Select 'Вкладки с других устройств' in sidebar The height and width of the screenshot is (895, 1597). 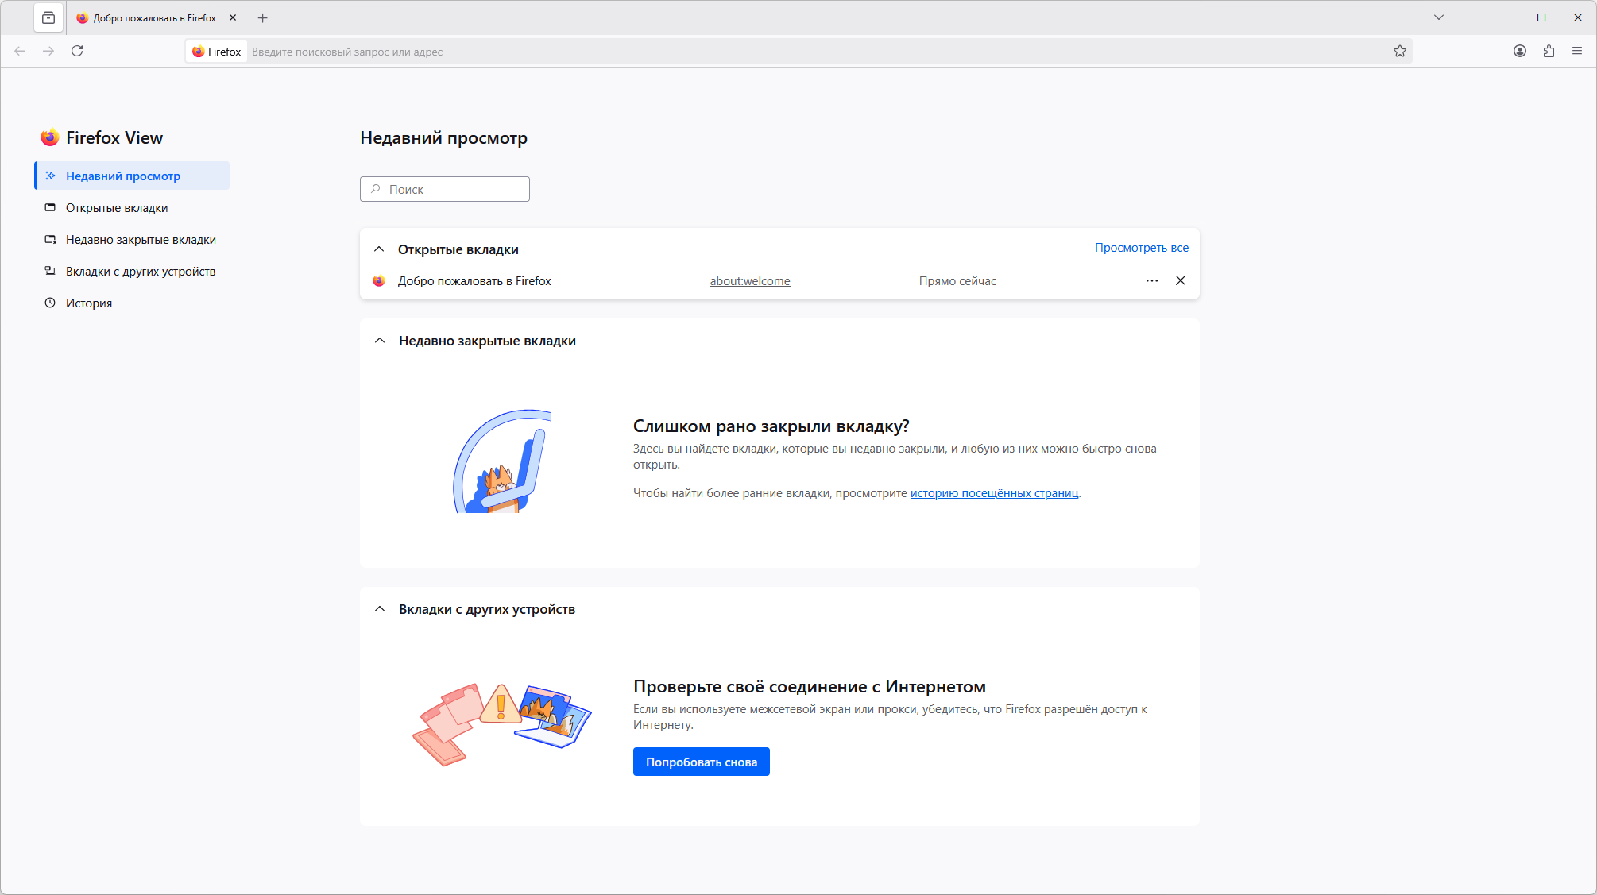click(x=132, y=271)
